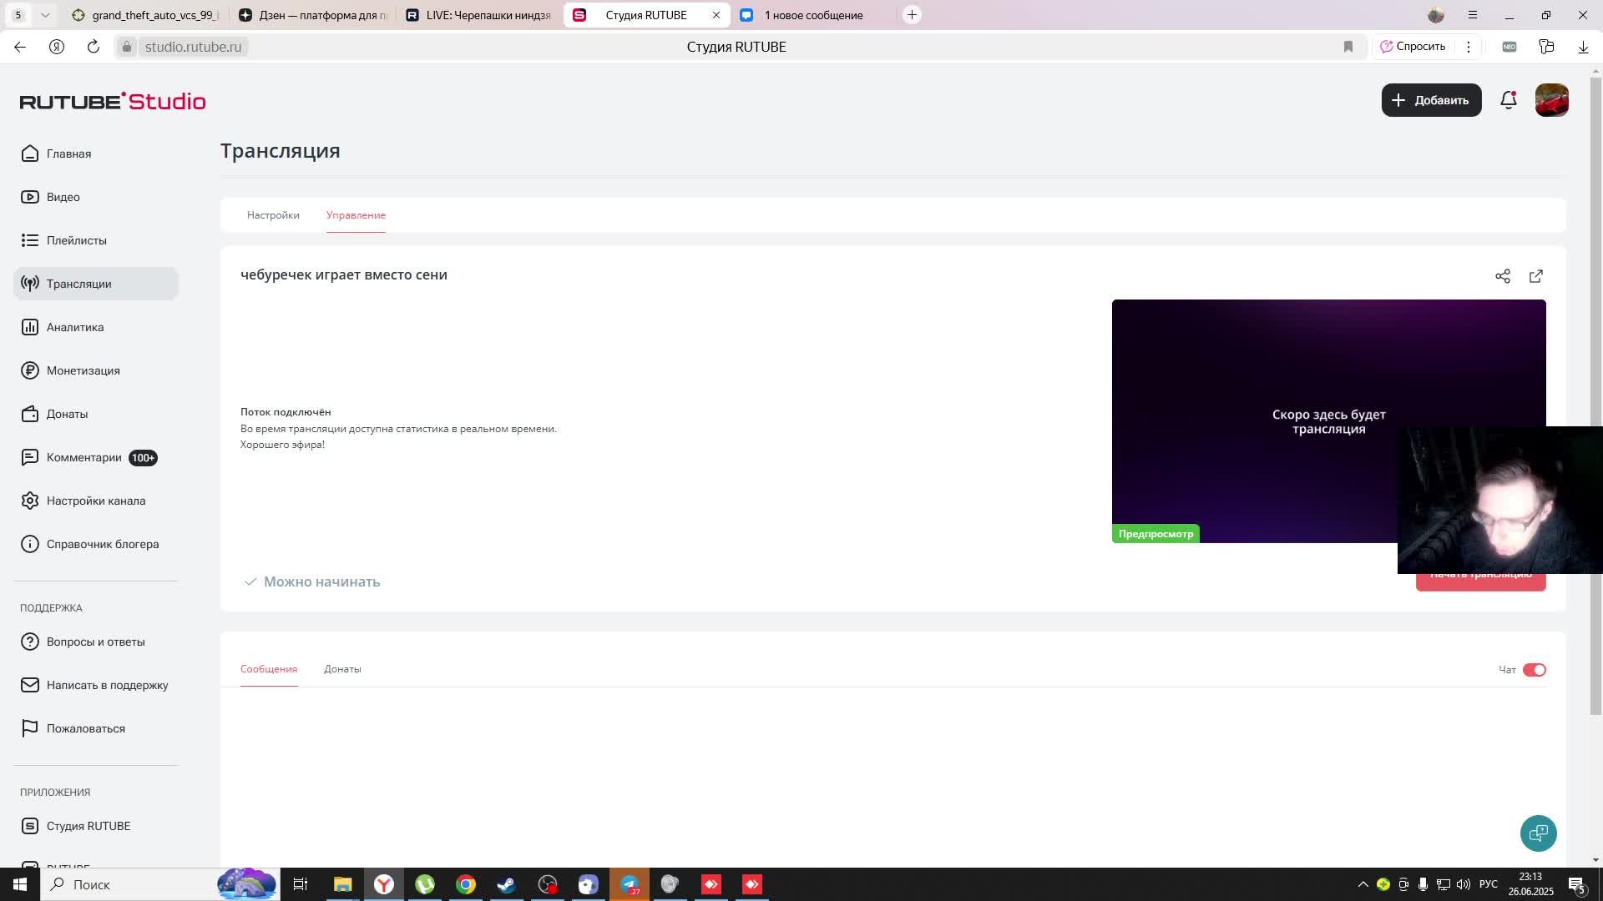Show hidden system tray icons

(1363, 884)
